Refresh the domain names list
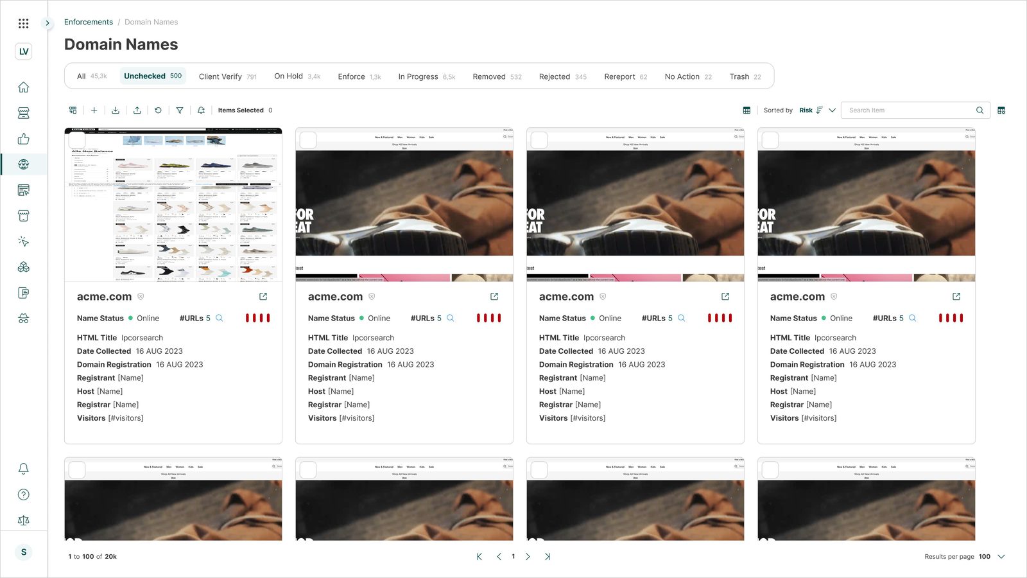This screenshot has height=578, width=1027. click(x=159, y=110)
